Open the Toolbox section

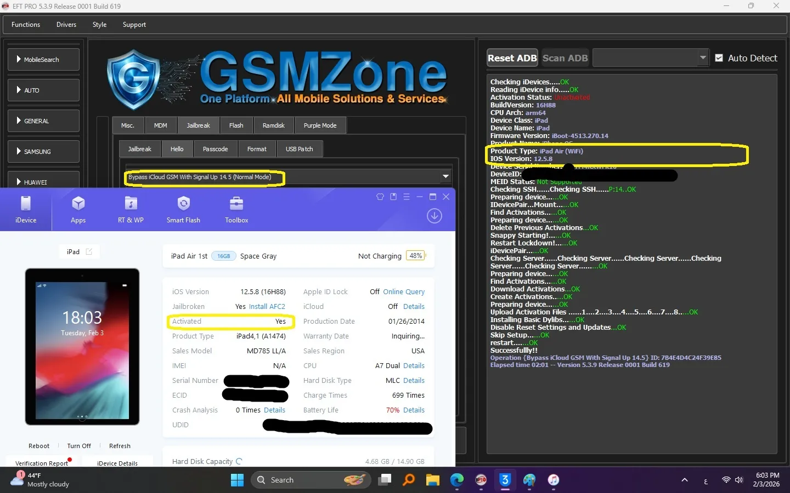[x=236, y=210]
